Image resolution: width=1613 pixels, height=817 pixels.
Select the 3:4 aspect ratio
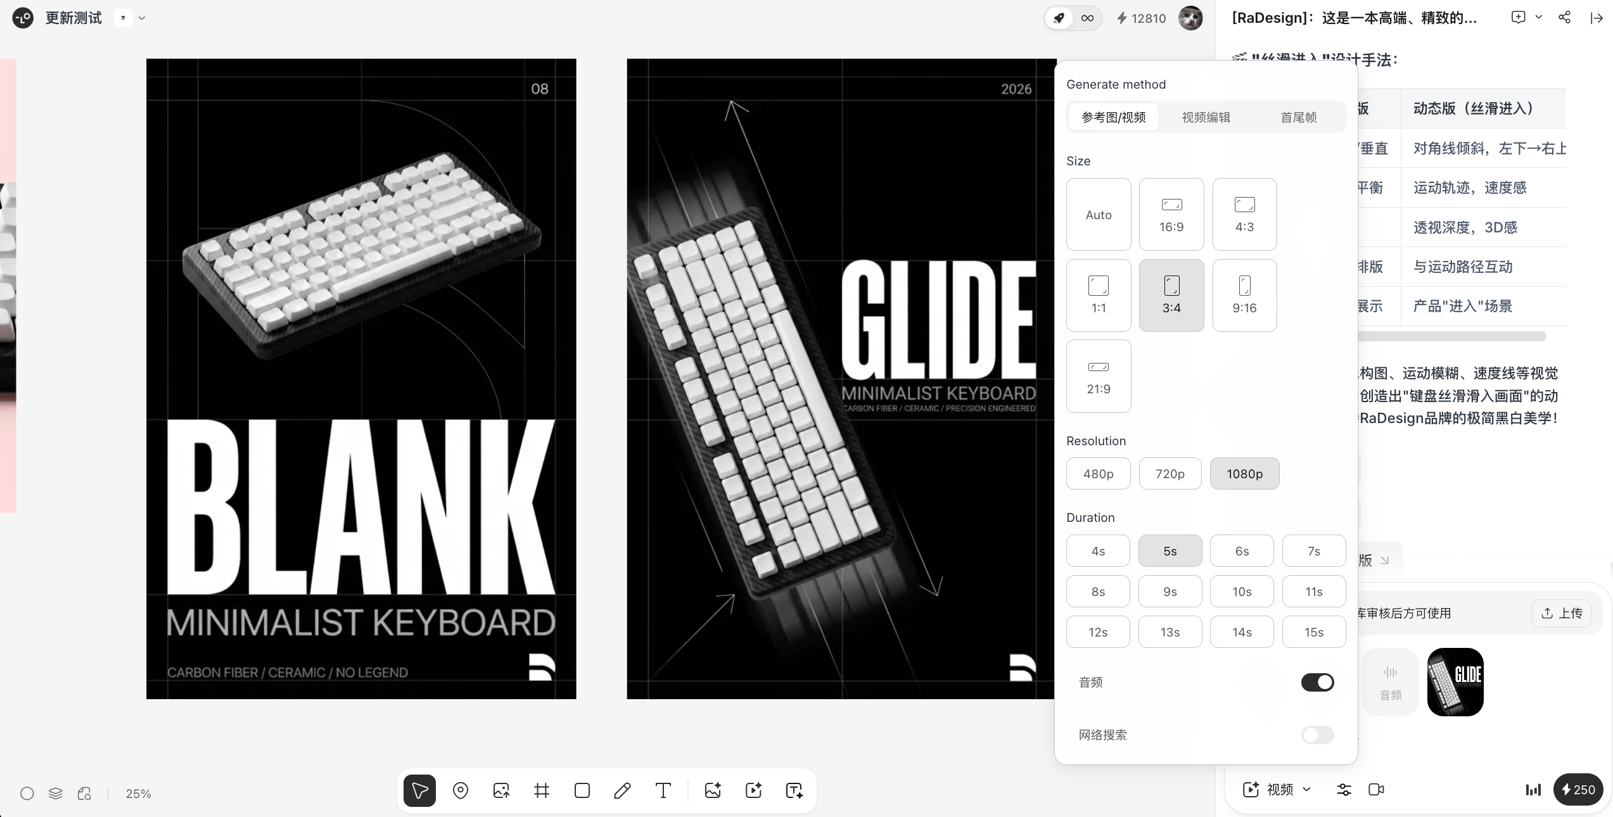[x=1171, y=295]
